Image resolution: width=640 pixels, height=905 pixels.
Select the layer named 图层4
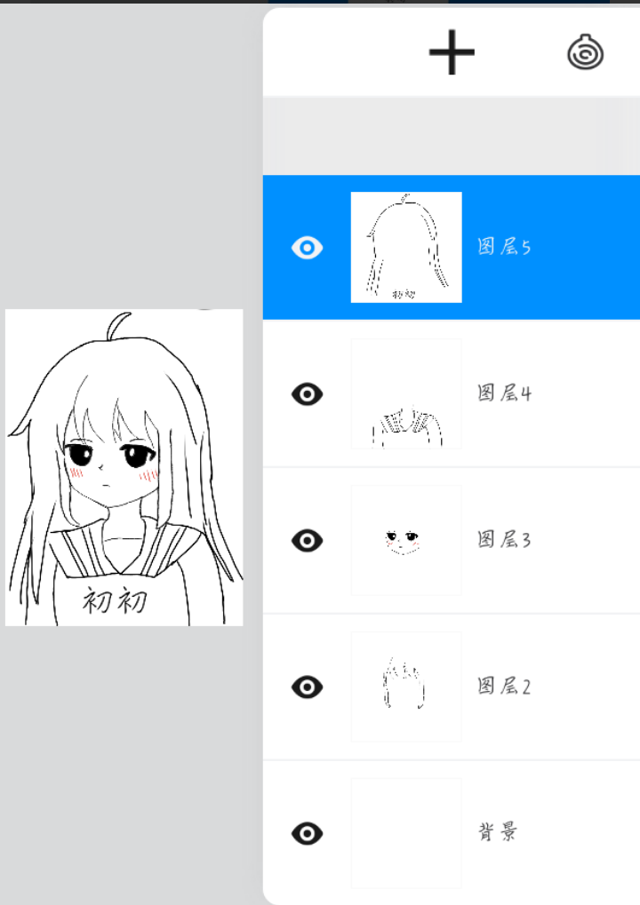504,393
